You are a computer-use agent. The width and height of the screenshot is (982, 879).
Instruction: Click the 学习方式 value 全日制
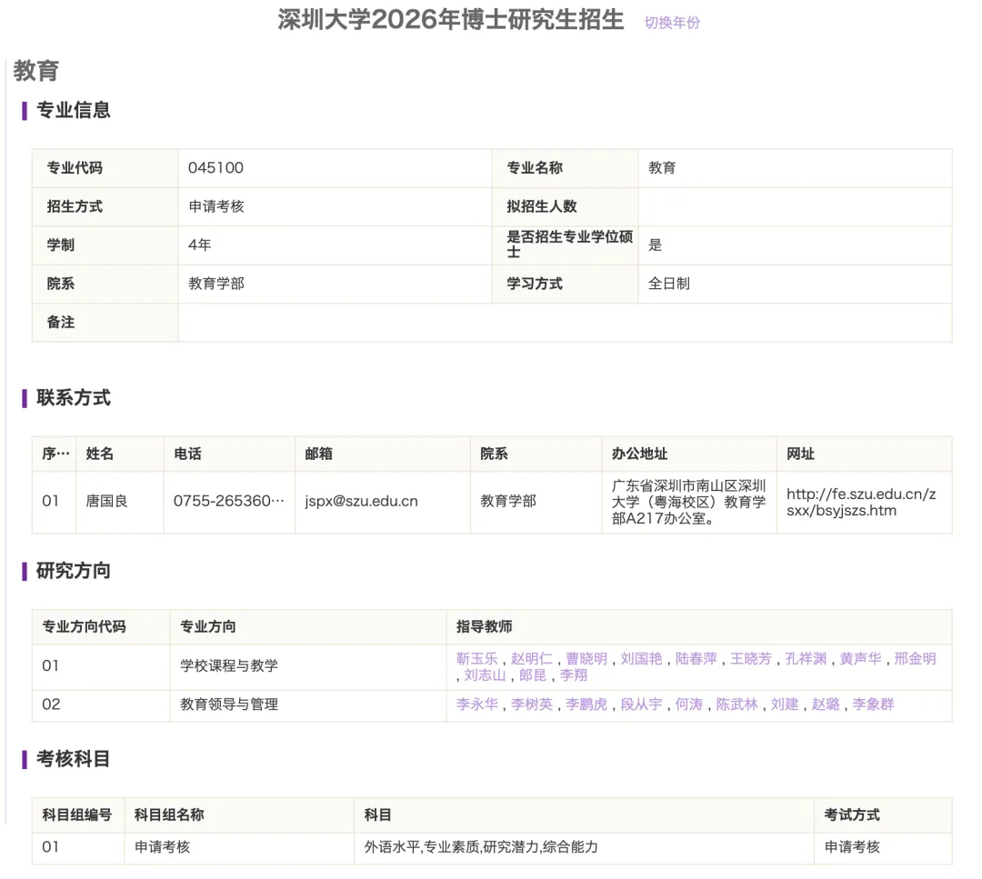(669, 284)
